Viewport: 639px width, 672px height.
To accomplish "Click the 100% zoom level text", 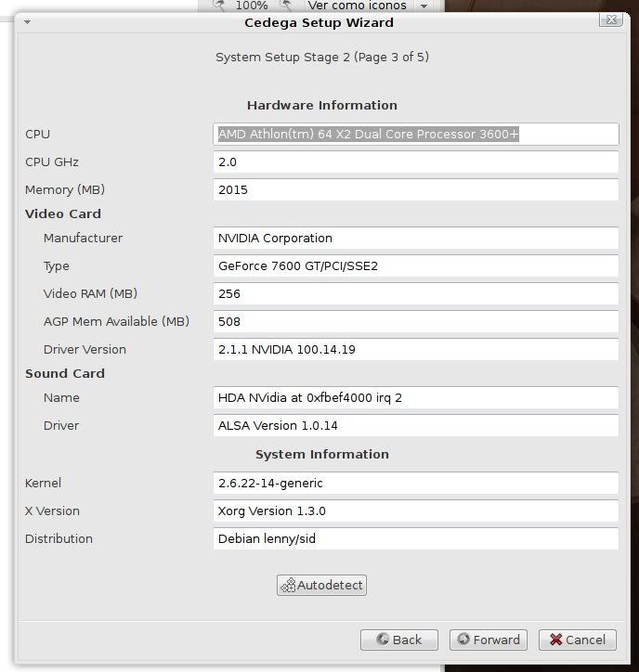I will click(252, 6).
